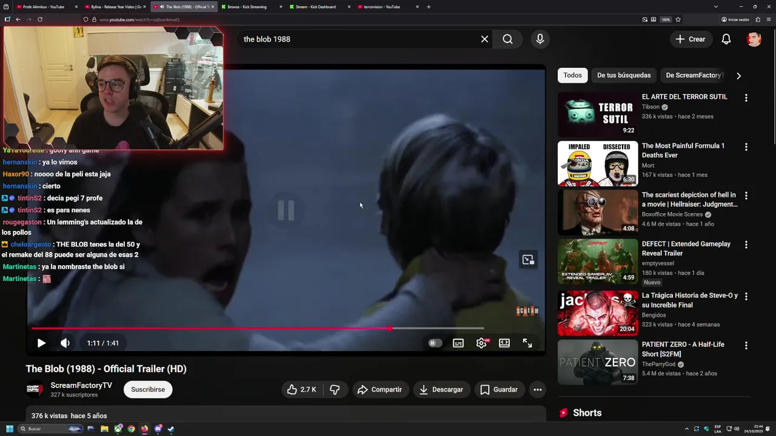Viewport: 776px width, 436px height.
Task: Open the Formula 1 Deaths video thumbnail
Action: coord(598,163)
